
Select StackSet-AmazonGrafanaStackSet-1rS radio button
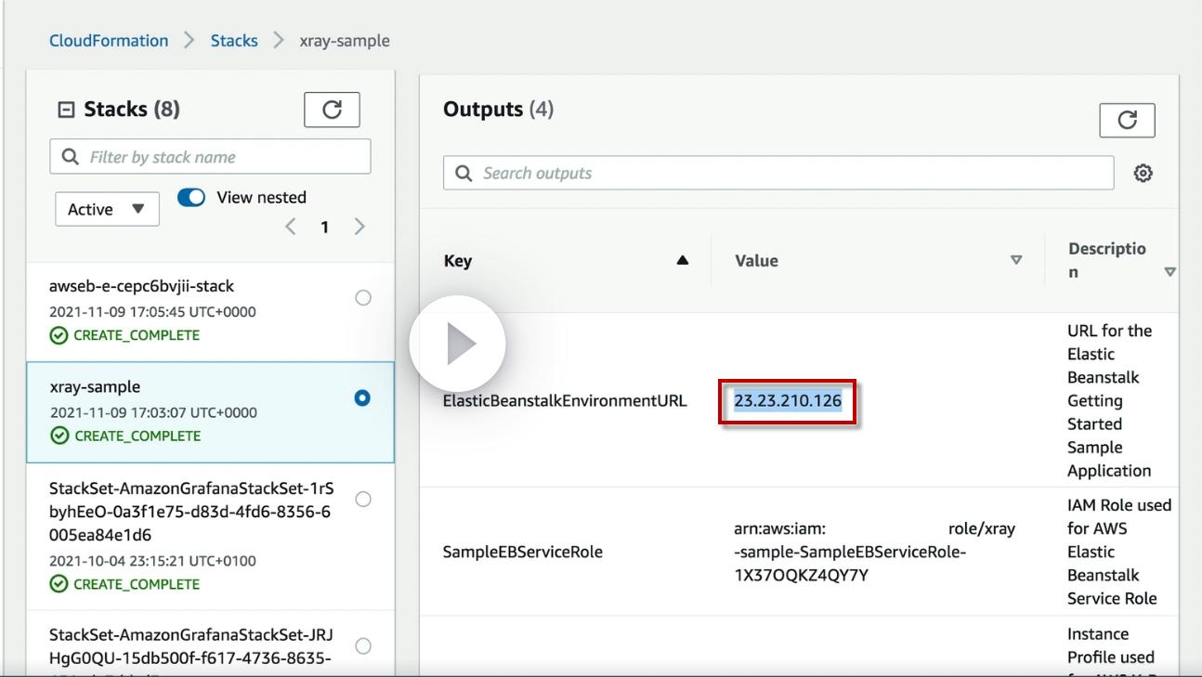363,500
